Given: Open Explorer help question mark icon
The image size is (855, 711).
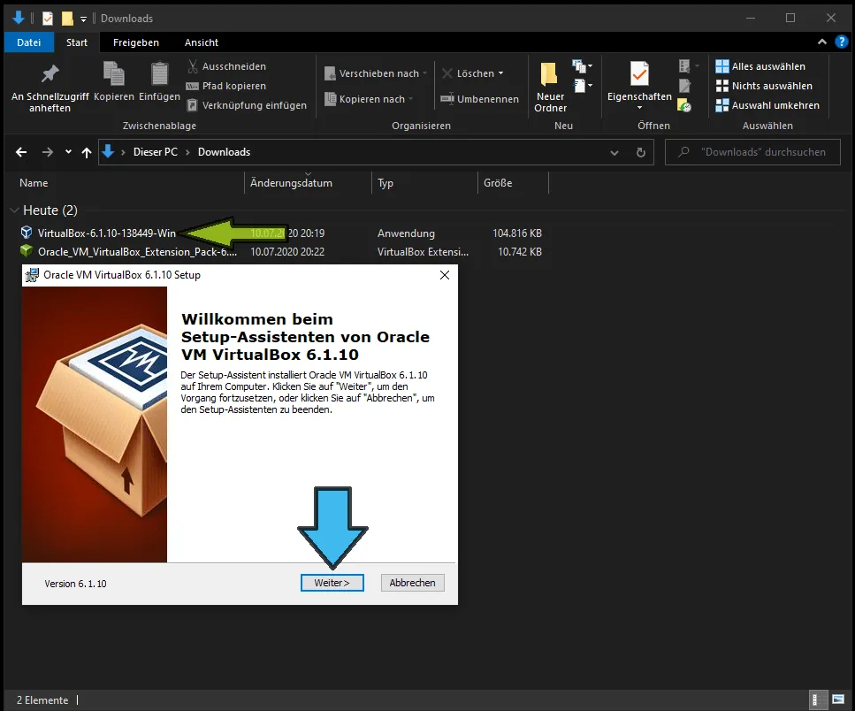Looking at the screenshot, I should pos(842,42).
